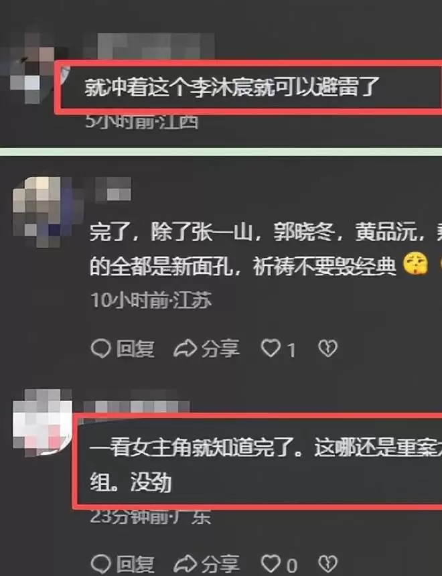
Task: Click the share arrow icon under Jiangsu comment
Action: 185,348
